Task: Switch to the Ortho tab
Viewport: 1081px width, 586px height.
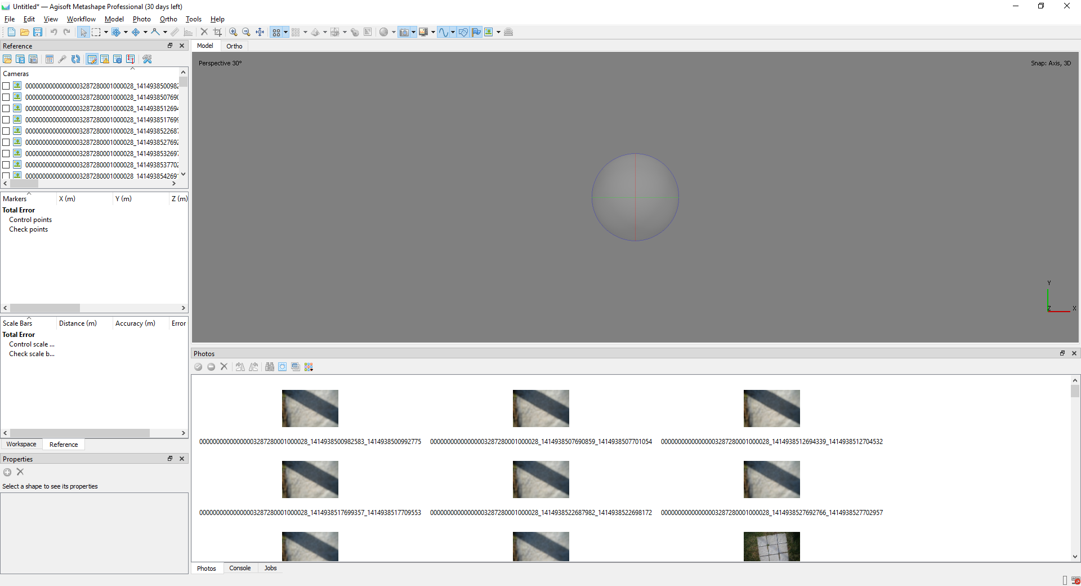Action: 234,46
